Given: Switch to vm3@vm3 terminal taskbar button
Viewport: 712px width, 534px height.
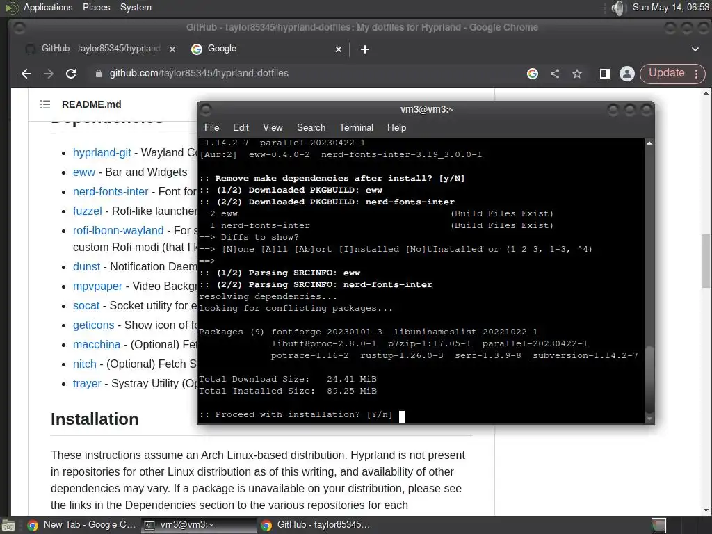Looking at the screenshot, I should click(199, 526).
